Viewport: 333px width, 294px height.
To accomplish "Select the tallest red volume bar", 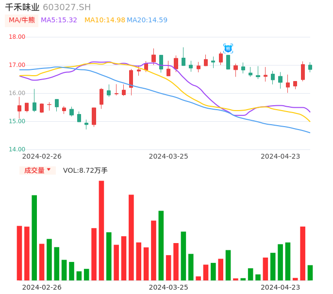I will pos(101,230).
